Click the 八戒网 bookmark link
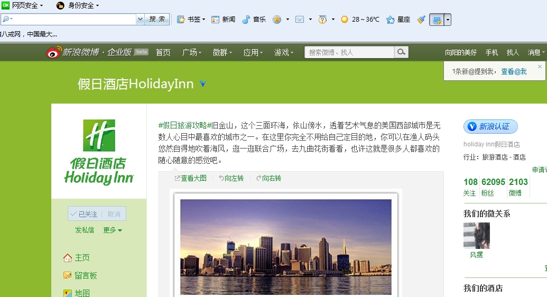Viewport: 547px width, 297px height. 29,34
